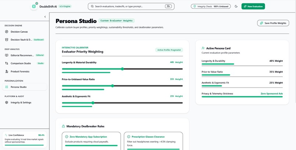Click Price-to-Value Ratio card row
The height and width of the screenshot is (150, 296).
(242, 73)
